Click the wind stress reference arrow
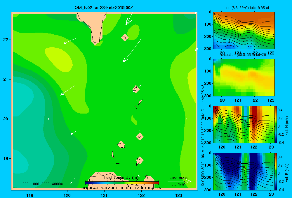 tap(179, 181)
